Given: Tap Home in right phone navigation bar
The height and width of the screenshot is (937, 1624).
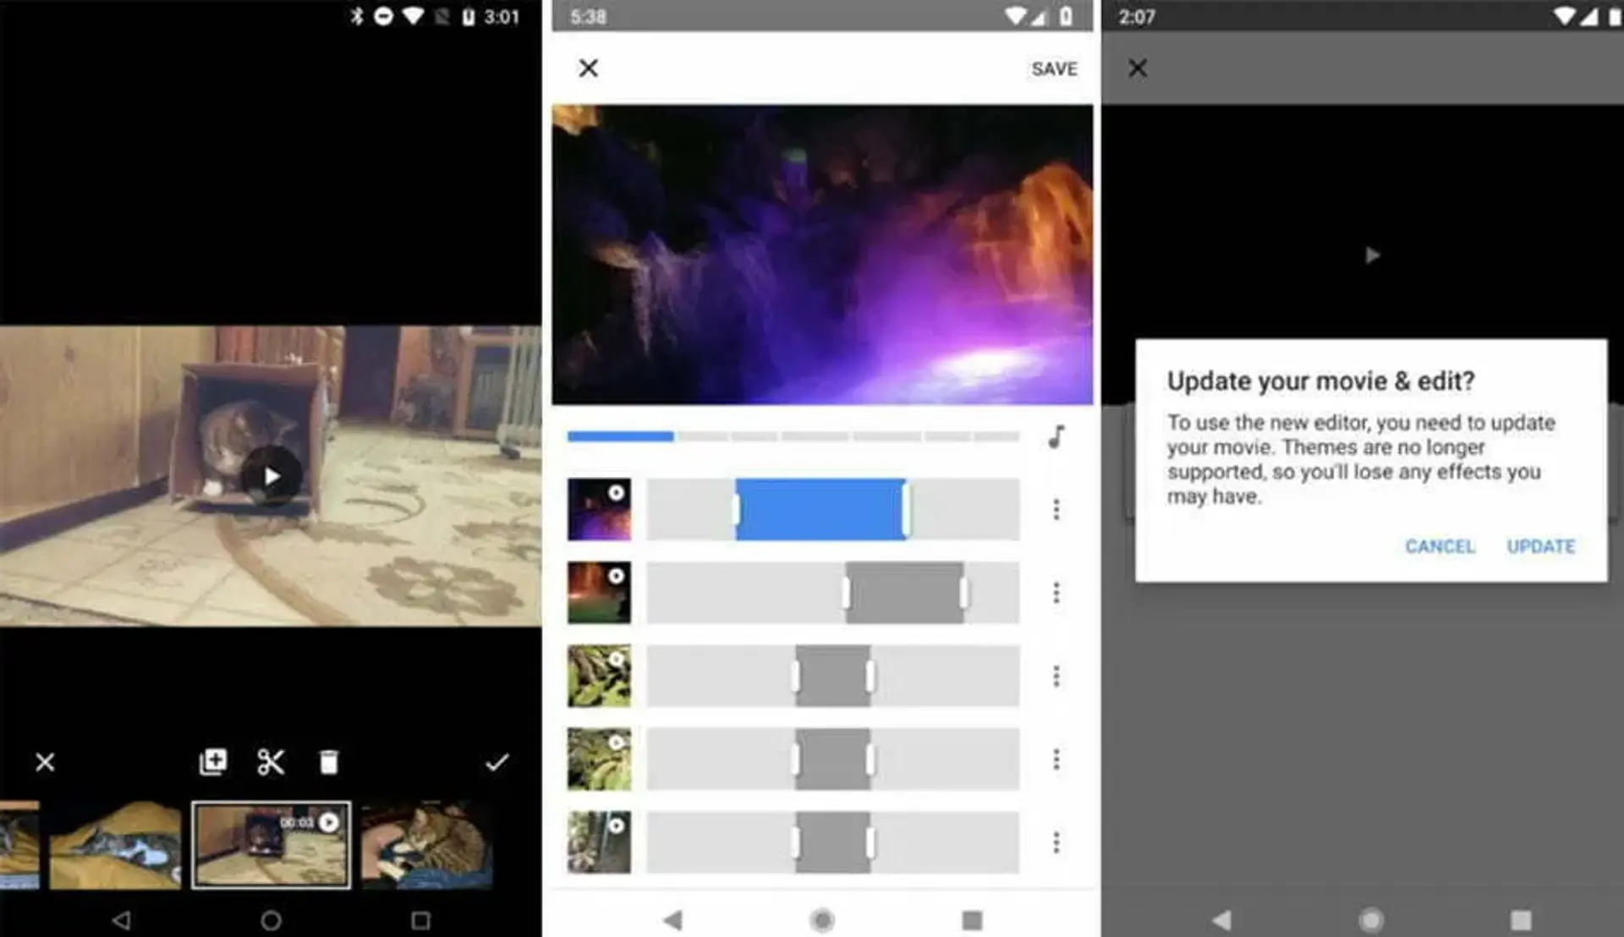Looking at the screenshot, I should click(1371, 919).
